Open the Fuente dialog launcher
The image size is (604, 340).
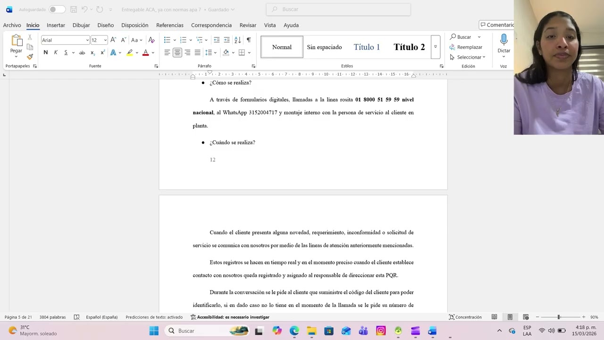(156, 66)
